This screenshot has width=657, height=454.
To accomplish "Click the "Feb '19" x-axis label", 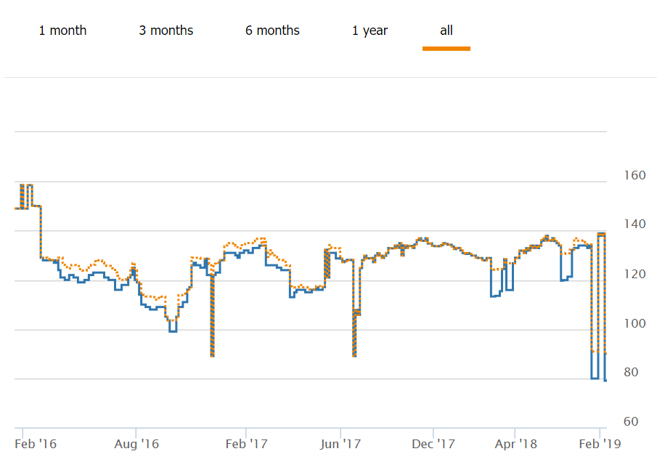I will pyautogui.click(x=601, y=442).
